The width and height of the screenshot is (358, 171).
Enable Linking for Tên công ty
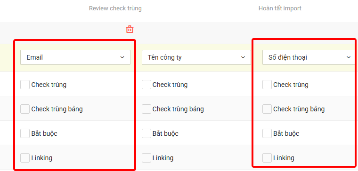[146, 158]
